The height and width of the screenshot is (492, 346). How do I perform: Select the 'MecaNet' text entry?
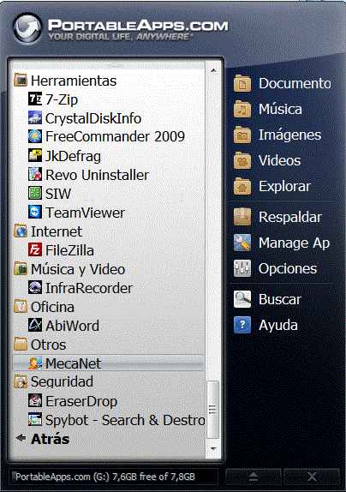click(x=74, y=363)
